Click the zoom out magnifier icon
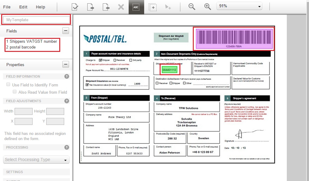This screenshot has width=309, height=181. point(192,7)
